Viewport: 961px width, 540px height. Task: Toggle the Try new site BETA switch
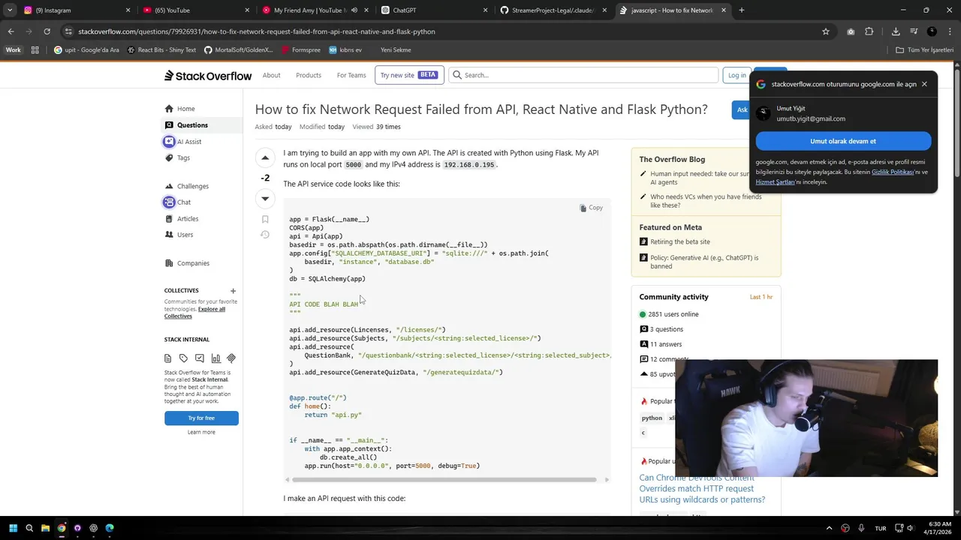tap(409, 75)
